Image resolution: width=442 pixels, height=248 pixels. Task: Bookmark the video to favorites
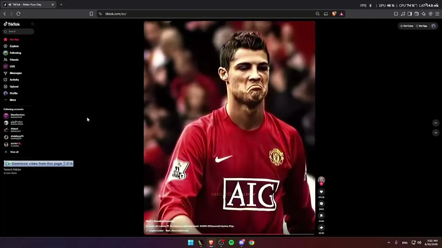[x=321, y=216]
